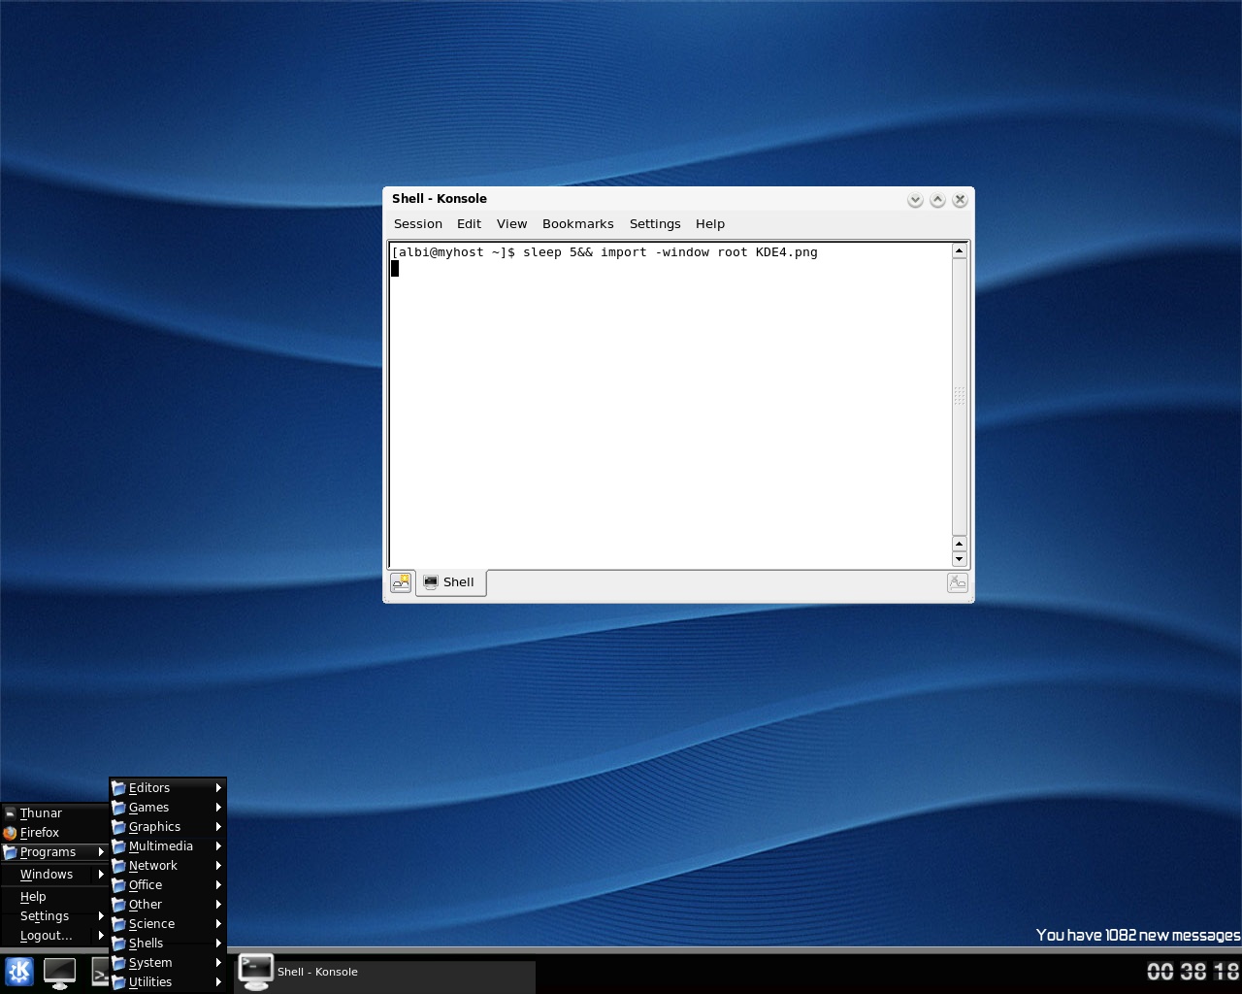
Task: Minimize the Konsole window
Action: click(x=915, y=200)
